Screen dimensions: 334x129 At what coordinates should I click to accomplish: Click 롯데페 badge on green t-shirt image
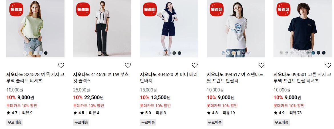16,9
